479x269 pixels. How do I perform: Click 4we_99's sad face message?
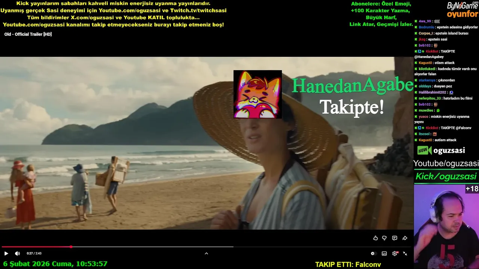[x=427, y=21]
